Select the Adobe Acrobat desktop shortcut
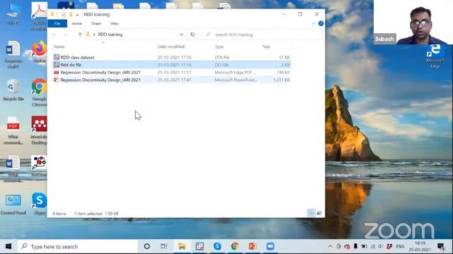 [39, 16]
